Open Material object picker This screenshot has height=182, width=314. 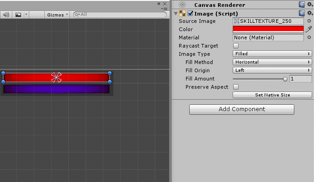309,37
